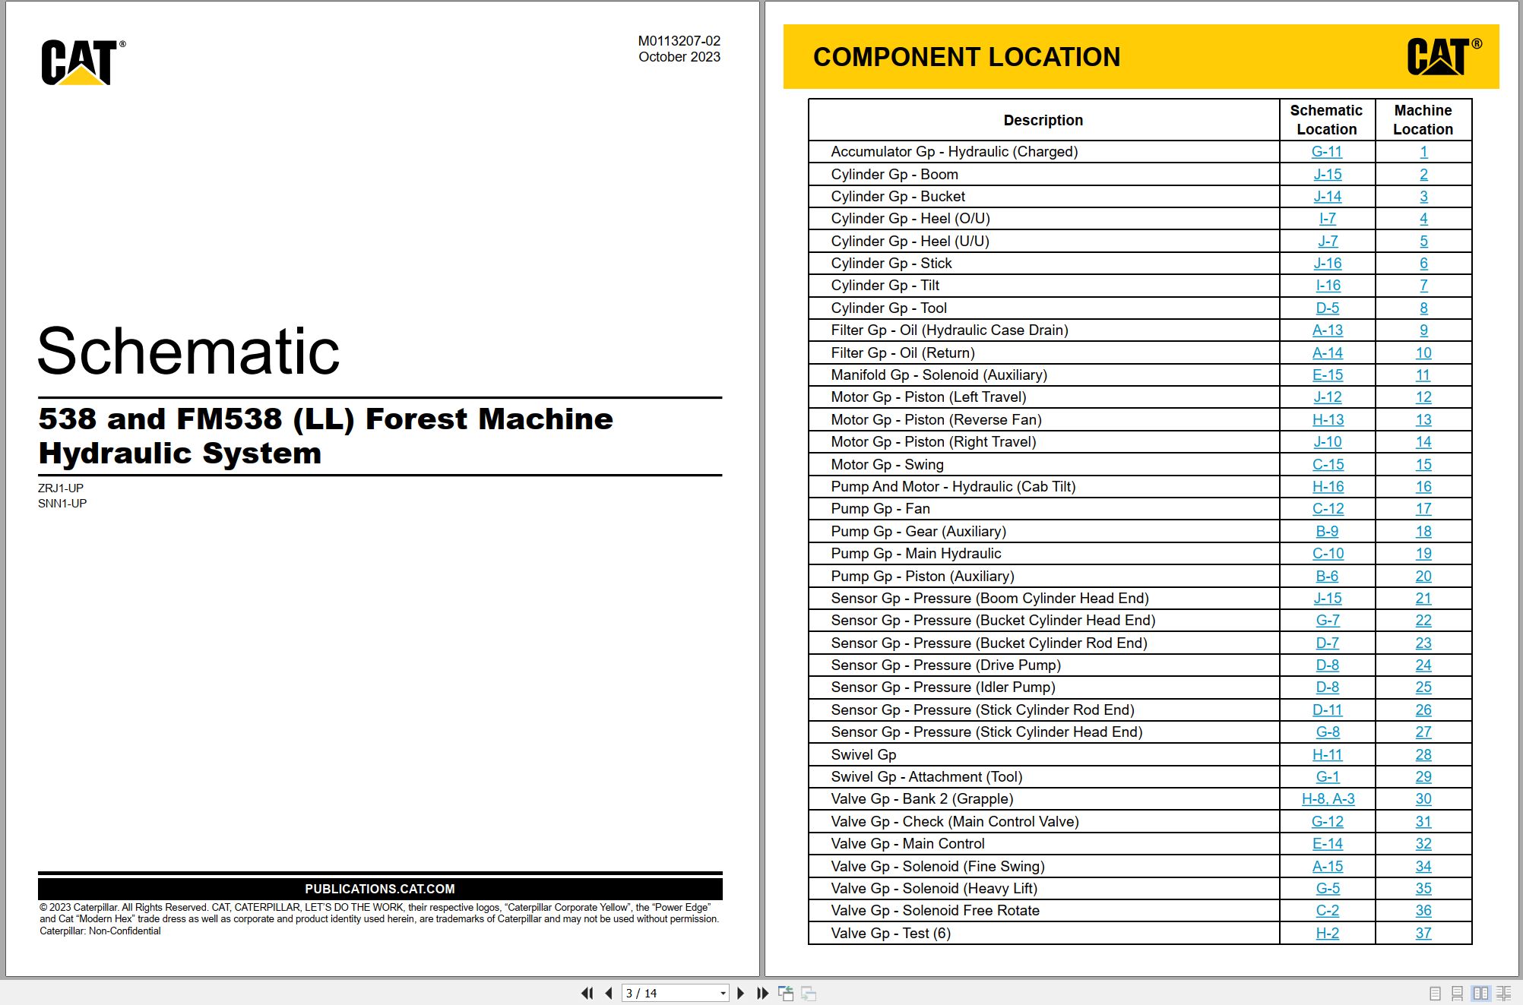The image size is (1523, 1005).
Task: Click schematic link G-12 for Check valve
Action: (x=1327, y=821)
